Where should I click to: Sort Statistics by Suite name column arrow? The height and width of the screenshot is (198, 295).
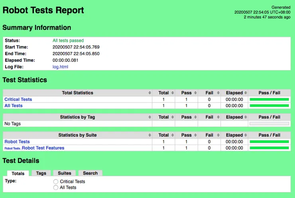(x=150, y=135)
